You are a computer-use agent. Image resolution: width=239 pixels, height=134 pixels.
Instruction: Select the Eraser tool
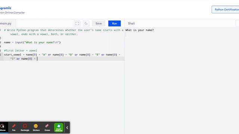point(47,127)
